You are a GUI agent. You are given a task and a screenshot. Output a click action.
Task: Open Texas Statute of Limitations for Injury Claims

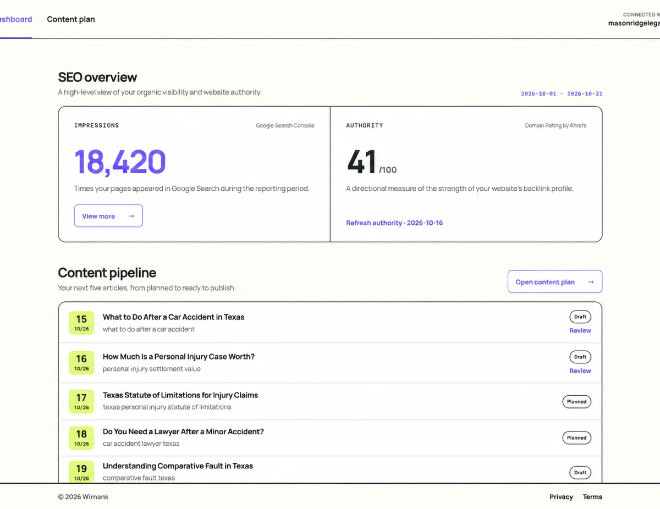pos(180,395)
